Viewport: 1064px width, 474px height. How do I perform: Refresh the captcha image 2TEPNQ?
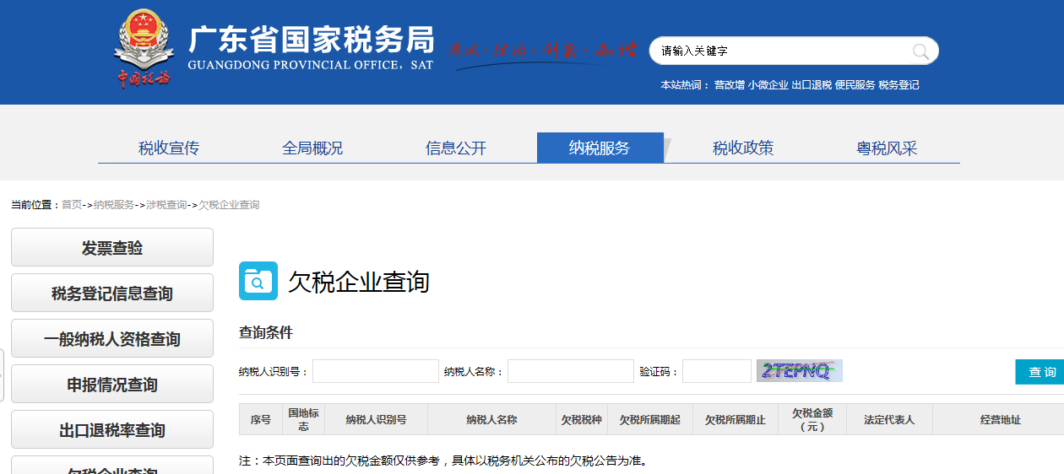pyautogui.click(x=800, y=371)
